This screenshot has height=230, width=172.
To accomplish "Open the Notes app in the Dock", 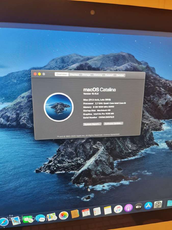I will tap(108, 210).
